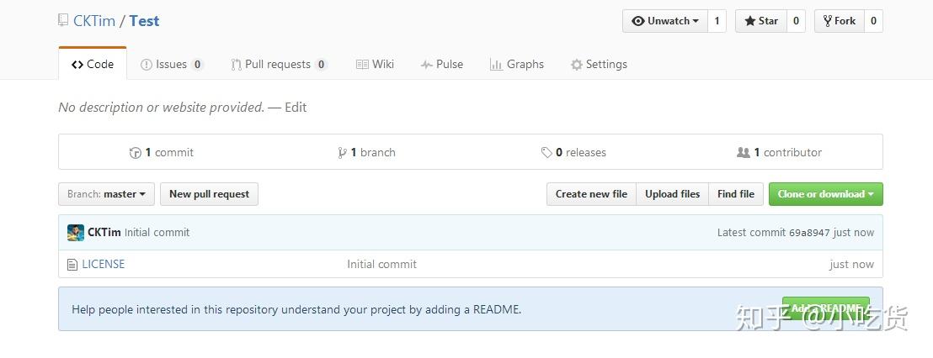Go to the Settings tab

(x=599, y=65)
